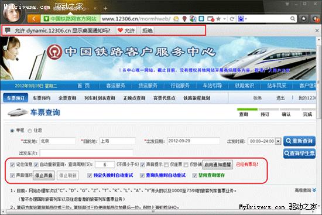Switch to the 列车时刻表查询 tab
Image resolution: width=322 pixels, height=215 pixels.
tap(100, 98)
